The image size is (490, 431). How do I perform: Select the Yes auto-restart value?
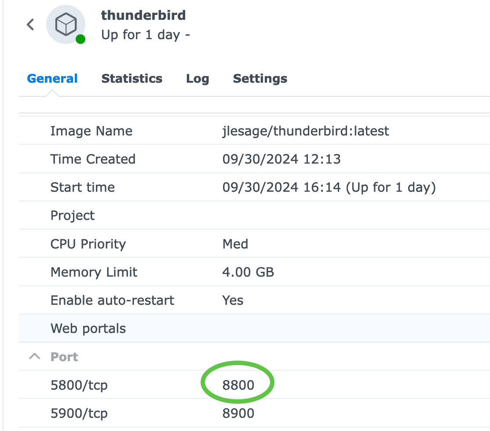pos(233,300)
